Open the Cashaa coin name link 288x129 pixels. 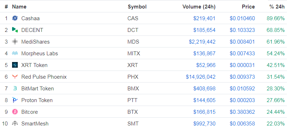click(30, 18)
